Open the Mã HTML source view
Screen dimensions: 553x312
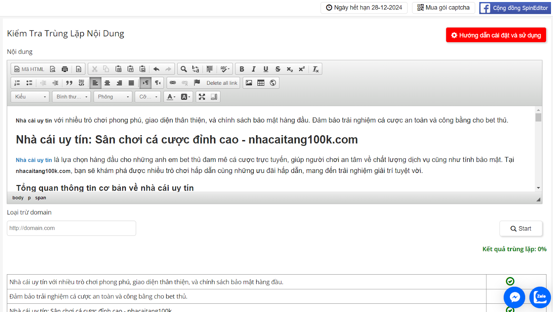[x=29, y=69]
